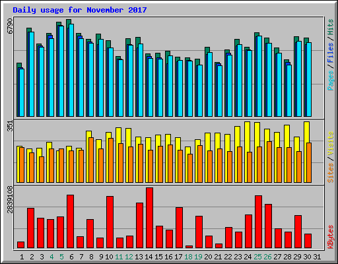Image resolution: width=338 pixels, height=264 pixels.
Task: Click green day label 18
Action: [189, 257]
